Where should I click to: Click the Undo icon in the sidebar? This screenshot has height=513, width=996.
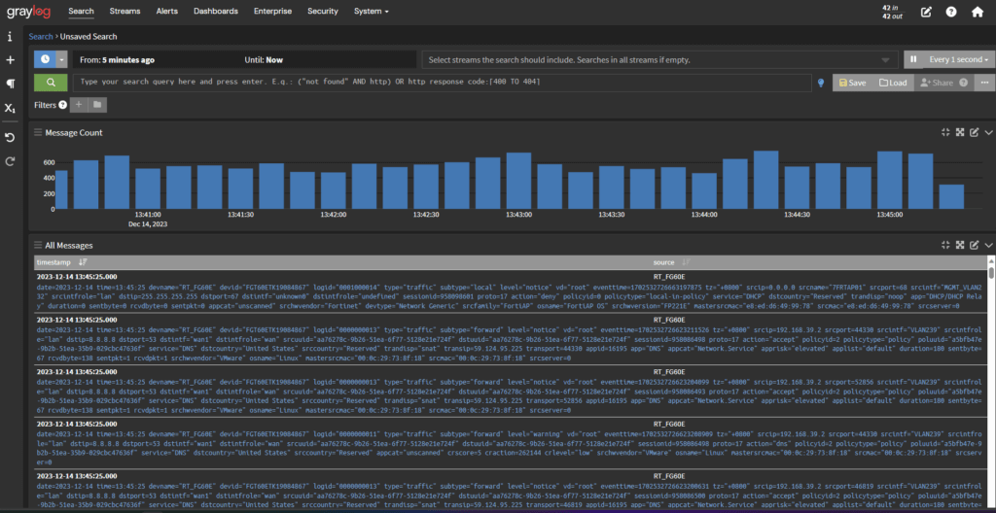(10, 137)
